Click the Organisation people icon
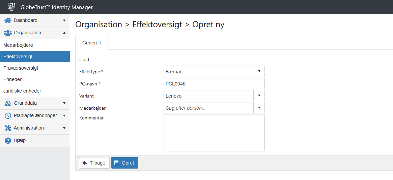 coord(8,33)
